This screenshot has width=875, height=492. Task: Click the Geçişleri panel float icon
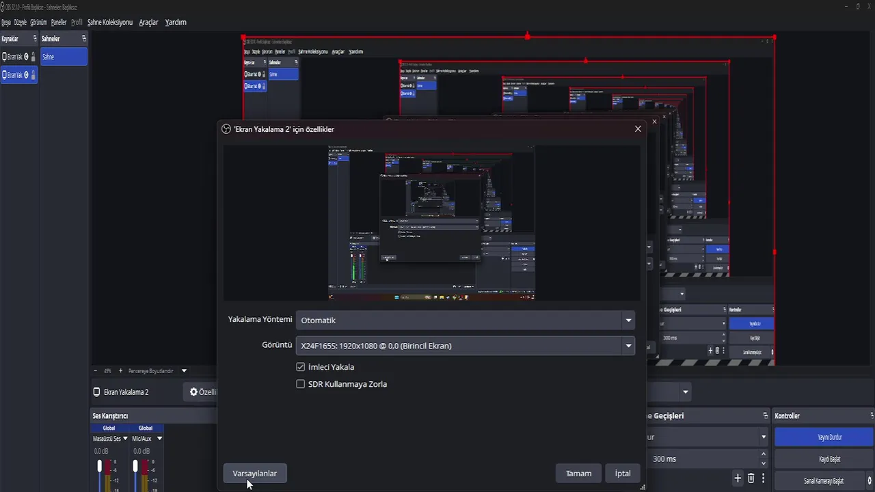pyautogui.click(x=765, y=415)
